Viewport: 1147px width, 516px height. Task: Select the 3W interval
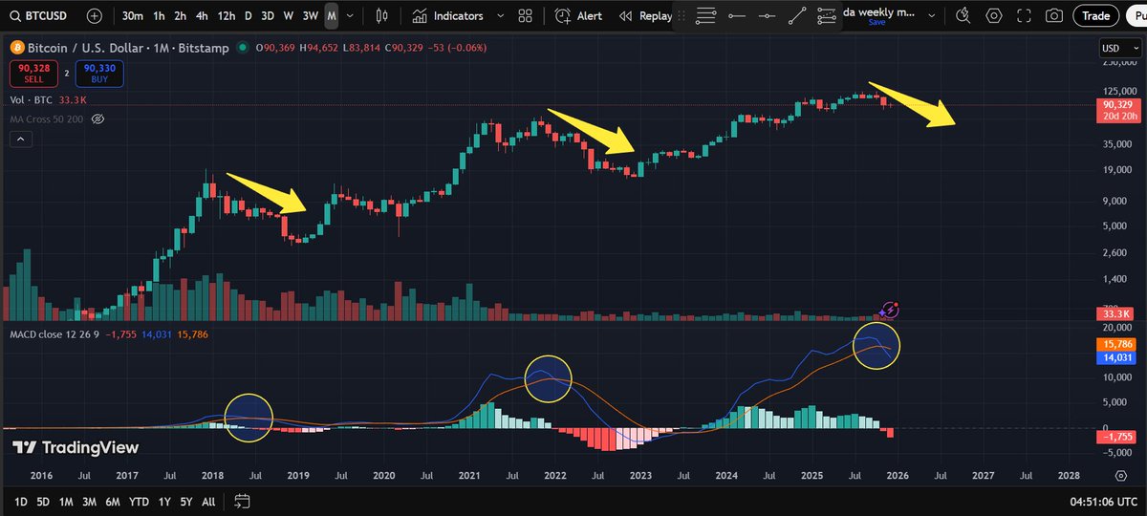point(310,16)
